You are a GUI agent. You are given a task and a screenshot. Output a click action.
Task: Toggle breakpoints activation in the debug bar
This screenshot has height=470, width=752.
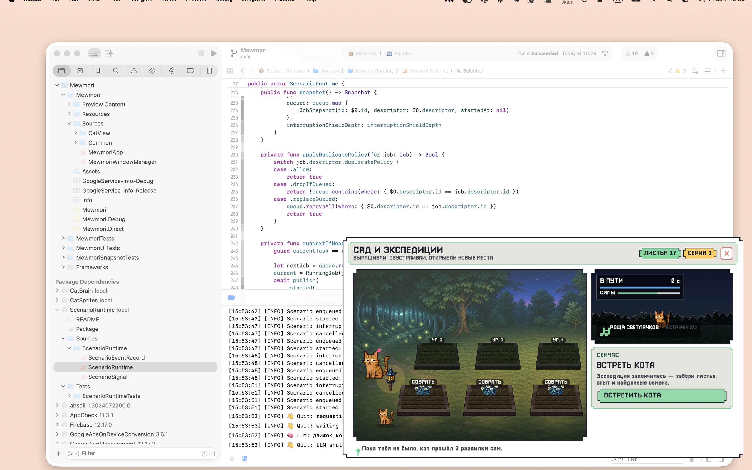231,298
